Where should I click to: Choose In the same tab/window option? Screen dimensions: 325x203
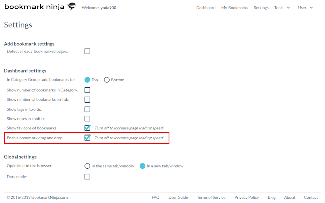[87, 166]
